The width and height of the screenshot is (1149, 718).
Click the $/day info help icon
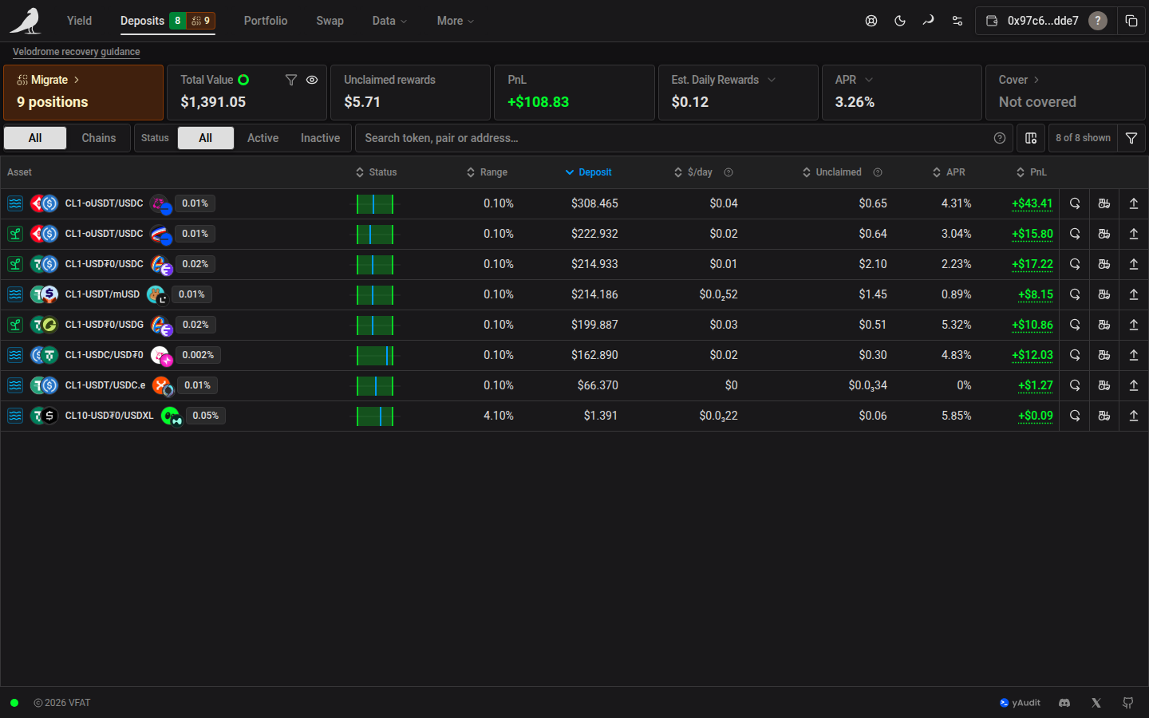coord(728,172)
